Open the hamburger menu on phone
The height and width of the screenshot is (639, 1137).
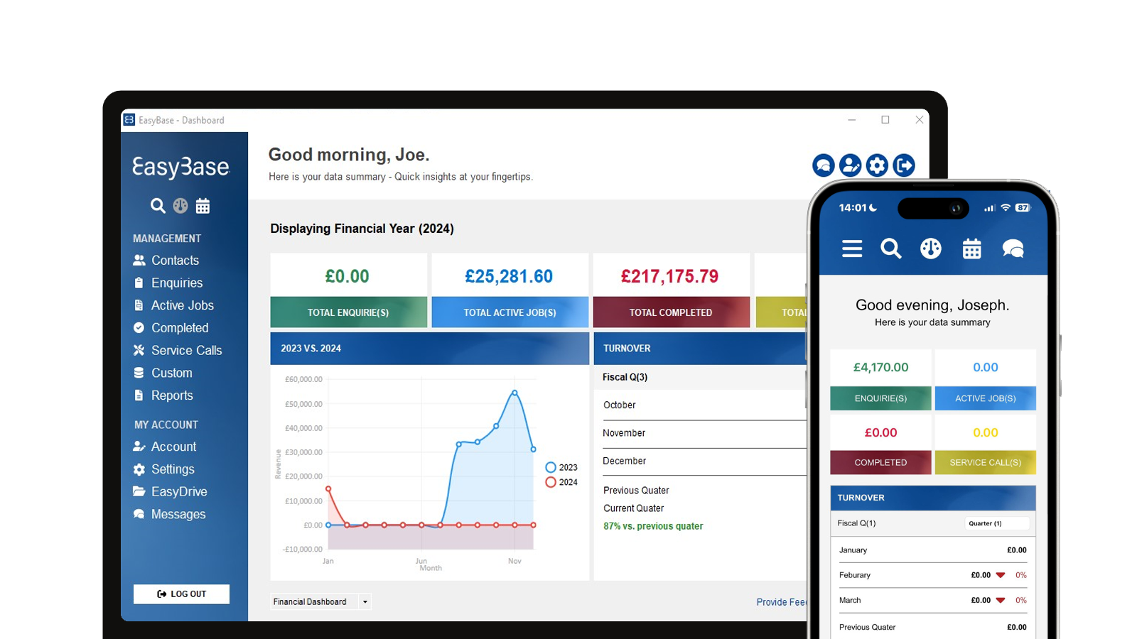click(x=852, y=248)
